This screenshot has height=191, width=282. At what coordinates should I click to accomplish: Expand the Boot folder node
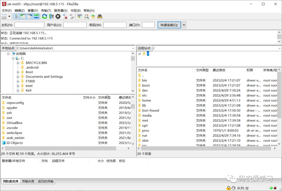[x=18, y=72]
